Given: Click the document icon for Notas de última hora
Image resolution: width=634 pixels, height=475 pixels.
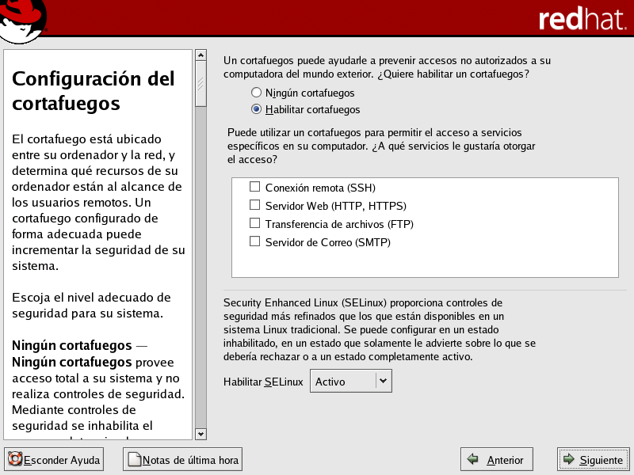Looking at the screenshot, I should (x=134, y=459).
